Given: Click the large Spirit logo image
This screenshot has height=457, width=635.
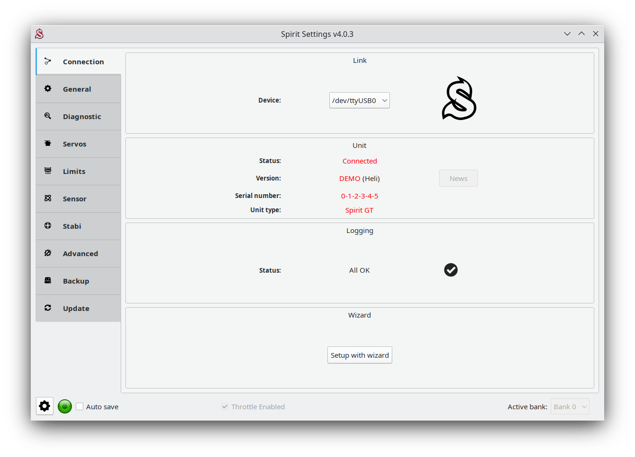Looking at the screenshot, I should click(x=459, y=98).
